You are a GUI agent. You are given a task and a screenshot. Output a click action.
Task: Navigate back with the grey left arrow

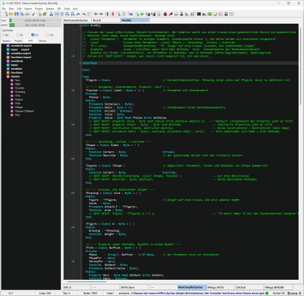click(x=96, y=14)
